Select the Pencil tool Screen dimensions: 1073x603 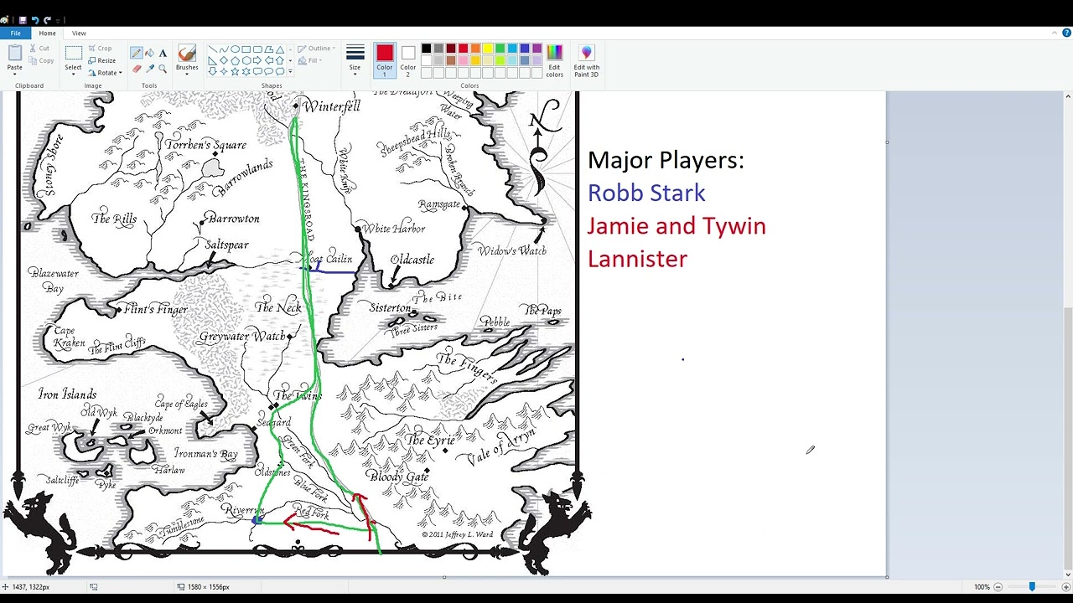(137, 53)
